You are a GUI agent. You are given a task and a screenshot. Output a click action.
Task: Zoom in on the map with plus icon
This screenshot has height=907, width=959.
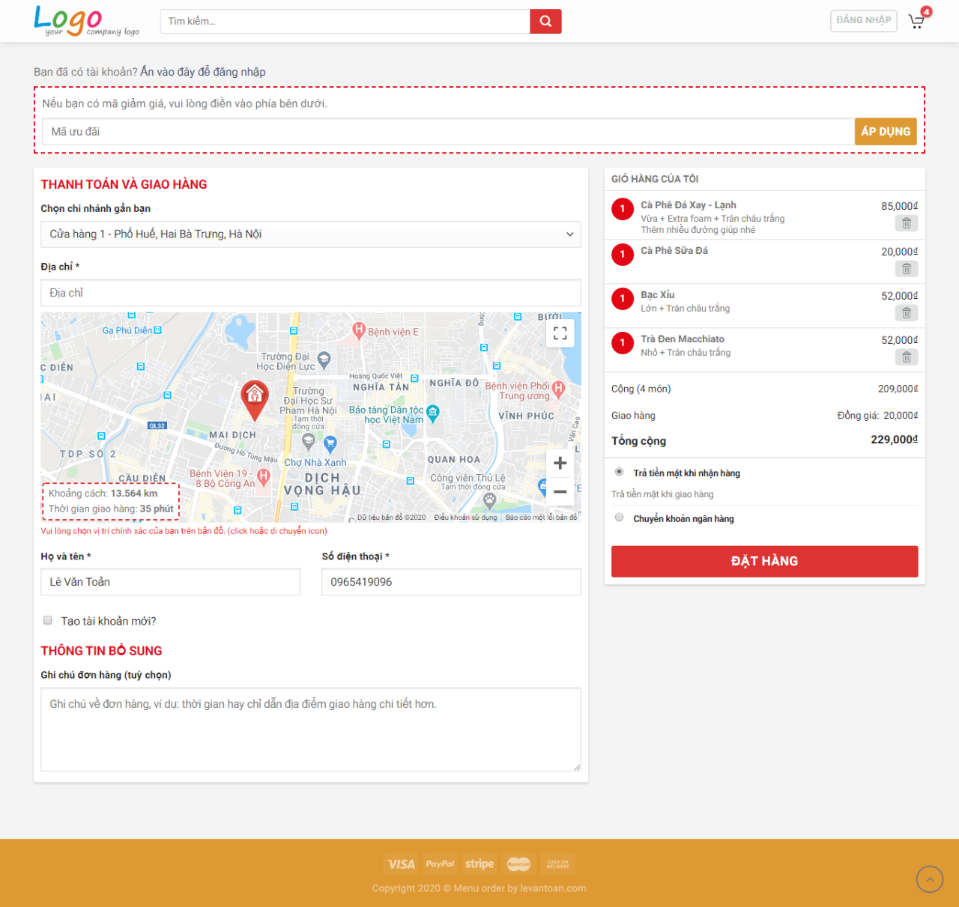[560, 463]
